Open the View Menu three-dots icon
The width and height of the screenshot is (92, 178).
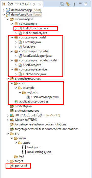pos(74,4)
